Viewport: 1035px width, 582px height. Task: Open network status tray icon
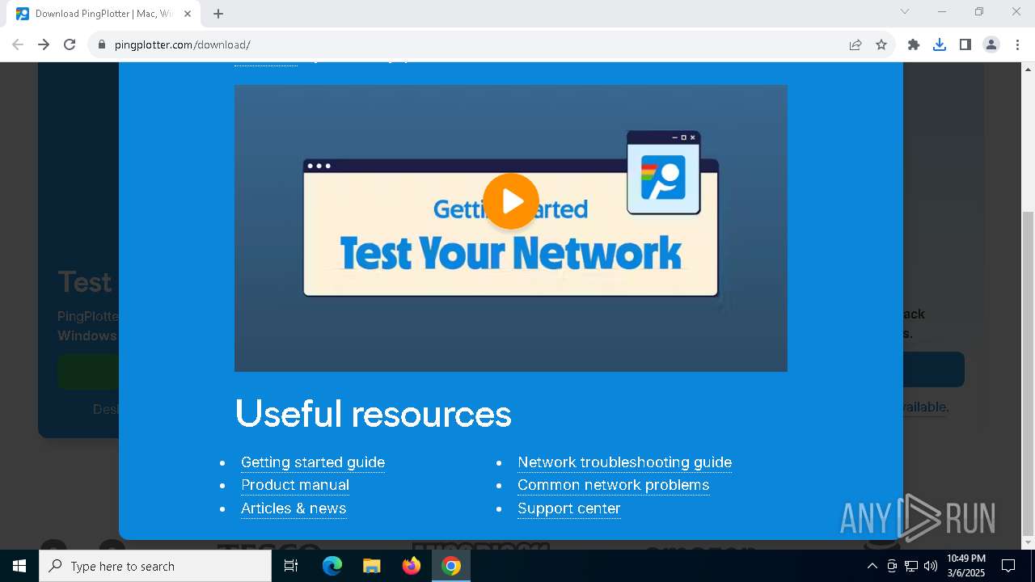(x=911, y=566)
